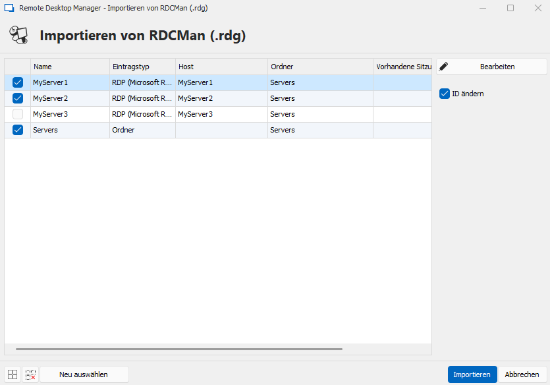Click RDP entry type in MyServer1 row
Image resolution: width=550 pixels, height=385 pixels.
pyautogui.click(x=142, y=82)
